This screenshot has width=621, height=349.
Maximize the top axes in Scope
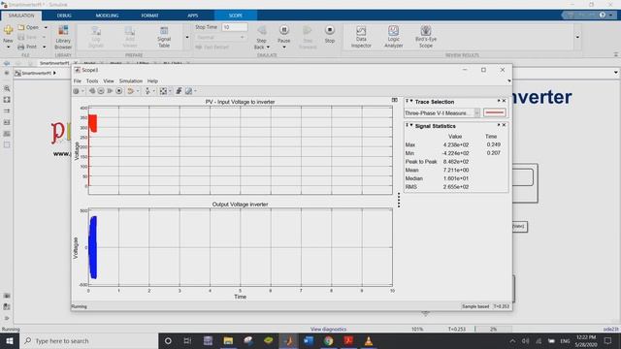pos(395,100)
